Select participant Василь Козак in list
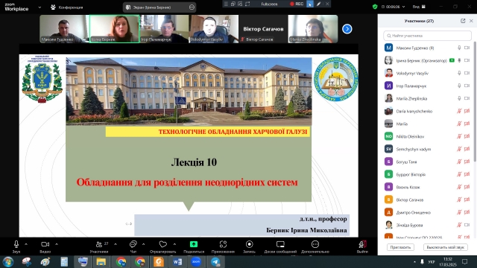 427,187
